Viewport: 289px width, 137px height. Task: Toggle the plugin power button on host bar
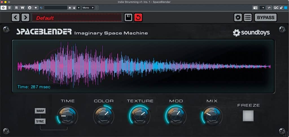(x=3, y=8)
